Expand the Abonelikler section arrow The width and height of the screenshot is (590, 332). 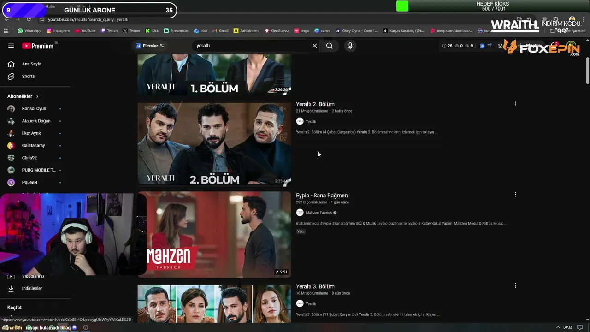tap(37, 96)
